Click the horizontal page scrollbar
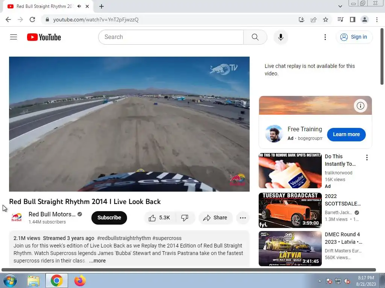 (x=189, y=270)
